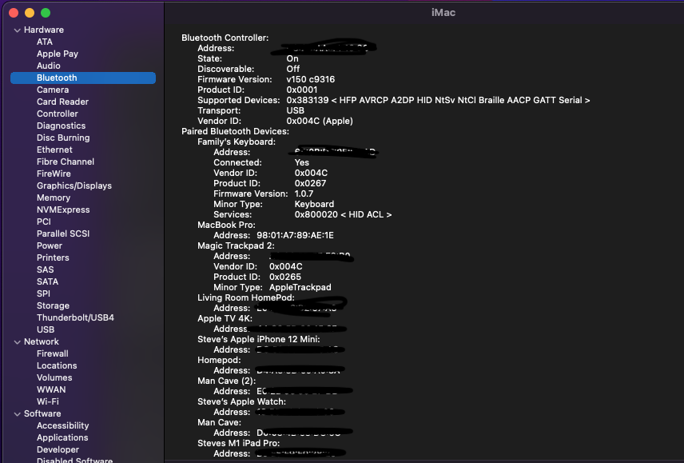Click firmware version v150 c9316
This screenshot has width=684, height=463.
click(x=311, y=79)
